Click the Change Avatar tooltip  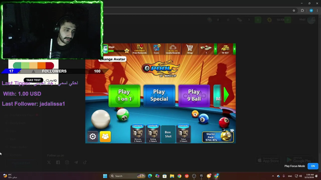pyautogui.click(x=112, y=59)
